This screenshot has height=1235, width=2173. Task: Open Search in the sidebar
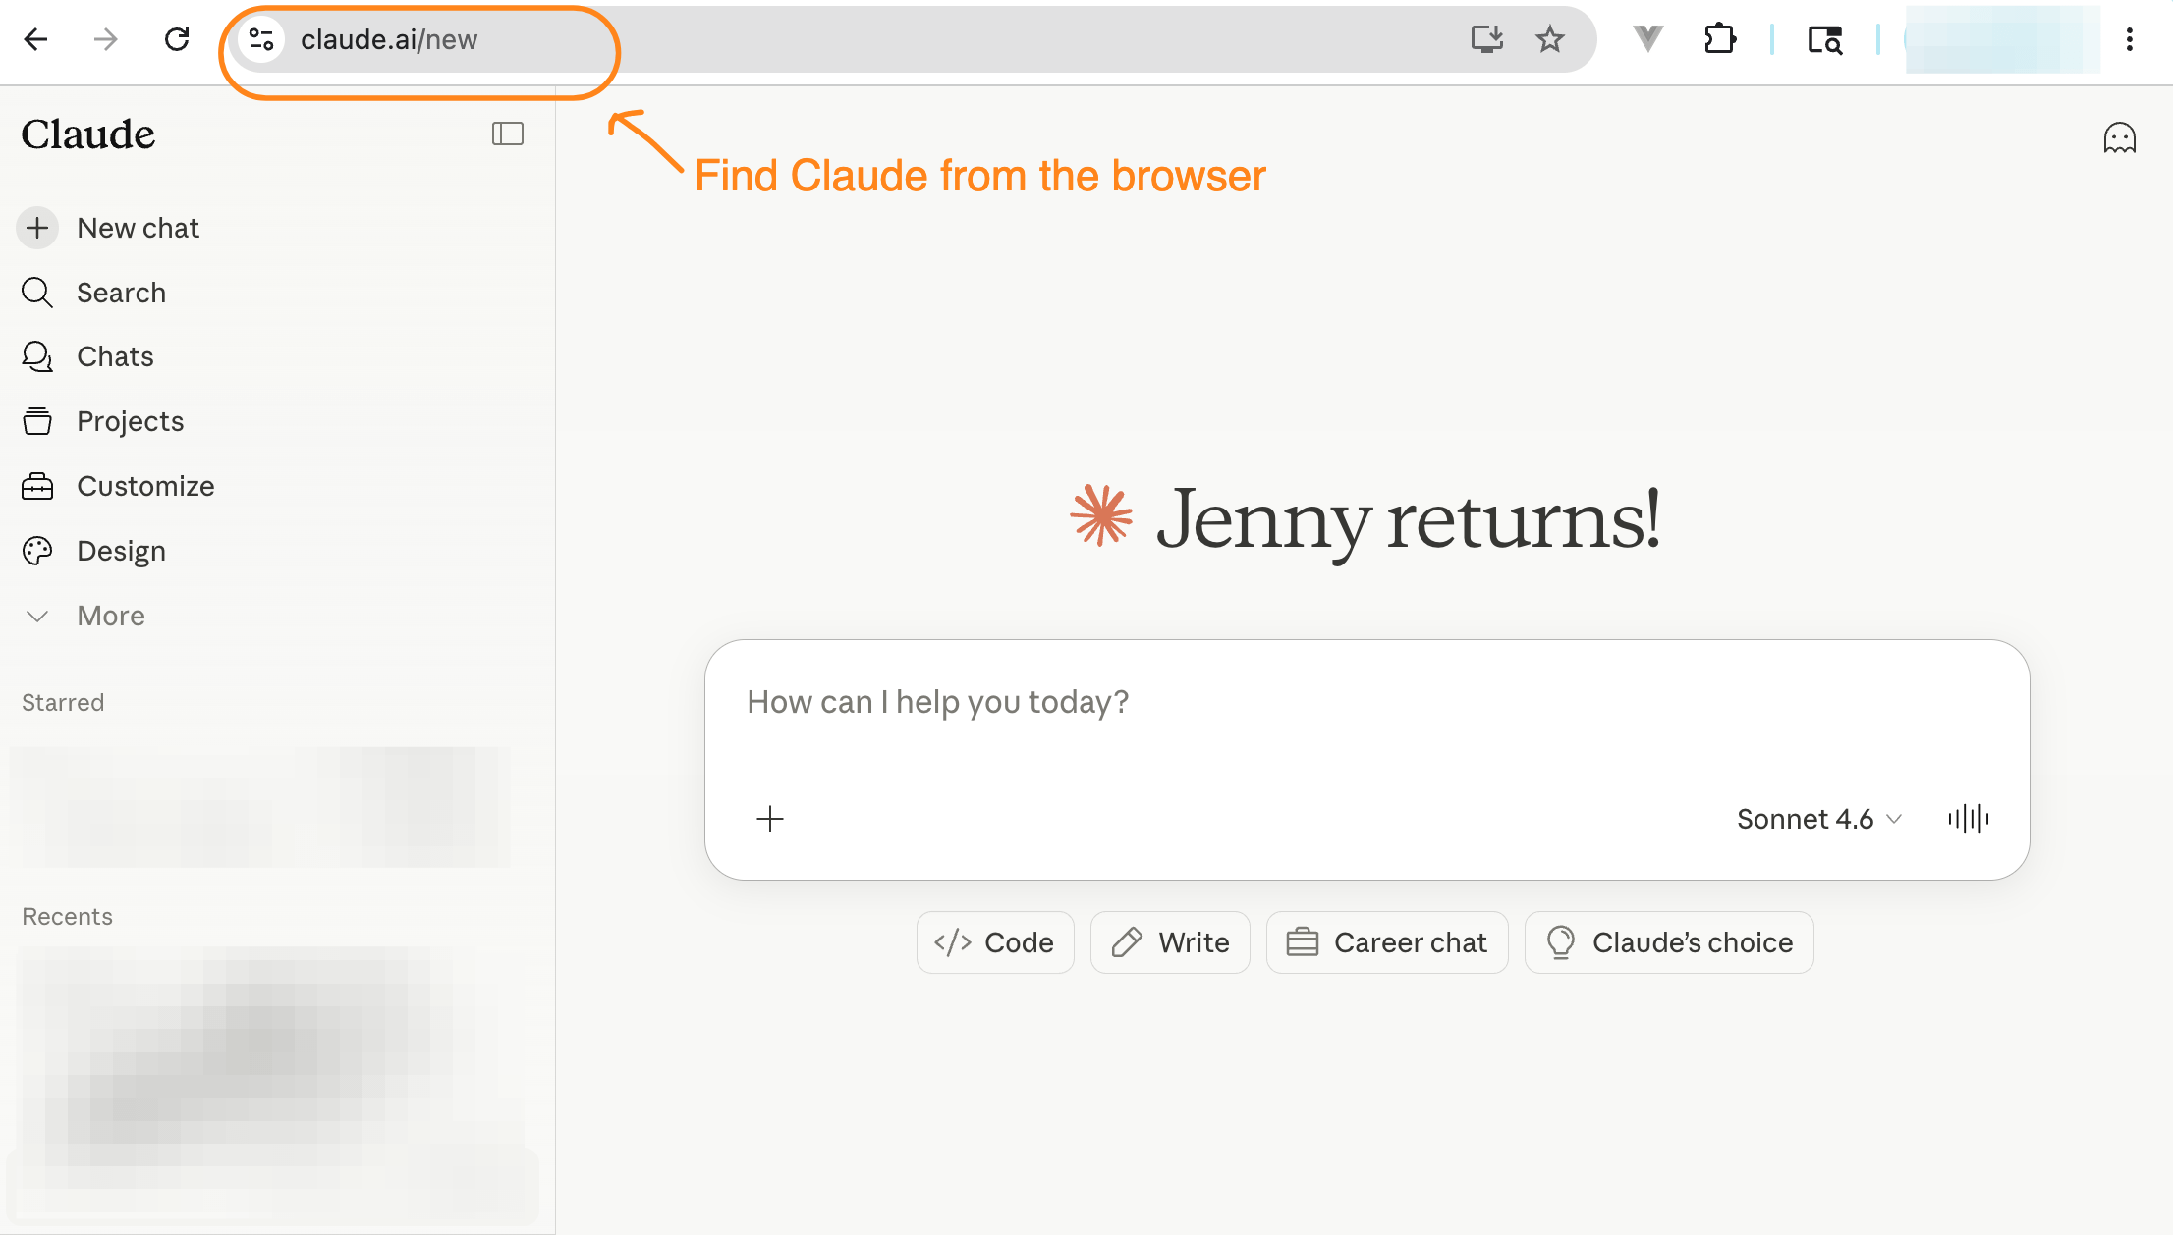(x=93, y=293)
